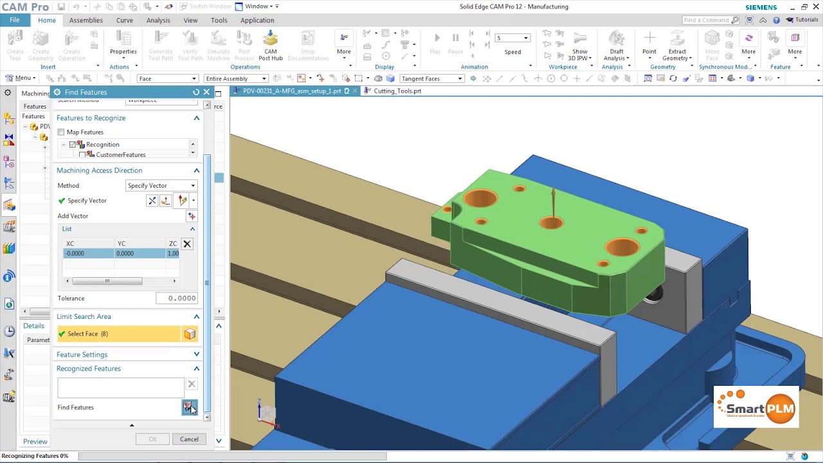Open Tutorials link
The height and width of the screenshot is (463, 823).
802,20
